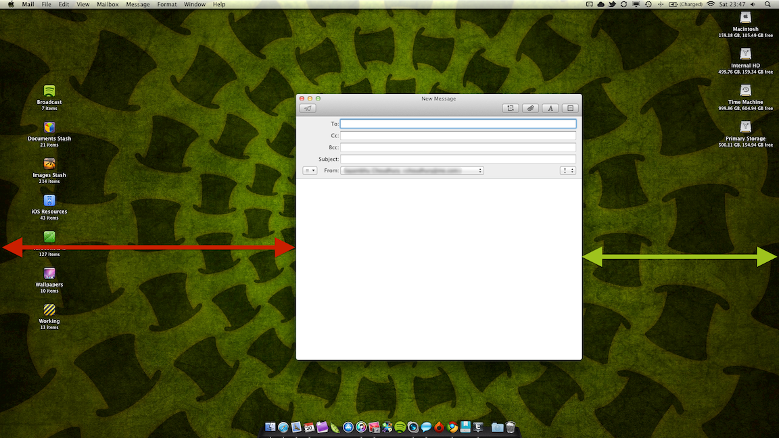Open the Format menu

[167, 5]
